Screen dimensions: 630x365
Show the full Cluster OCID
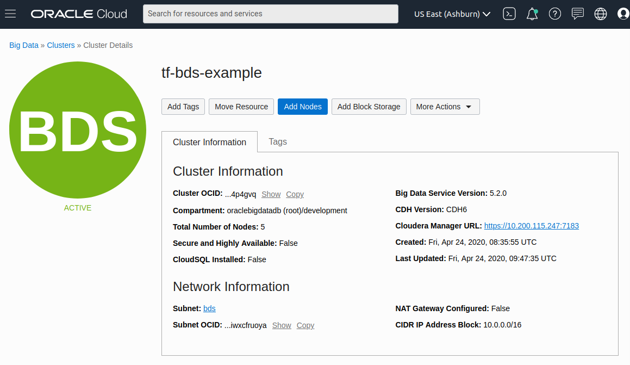click(271, 194)
